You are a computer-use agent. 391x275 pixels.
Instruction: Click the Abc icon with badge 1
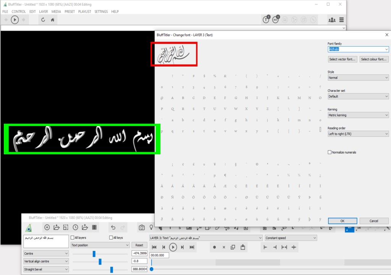point(276,19)
